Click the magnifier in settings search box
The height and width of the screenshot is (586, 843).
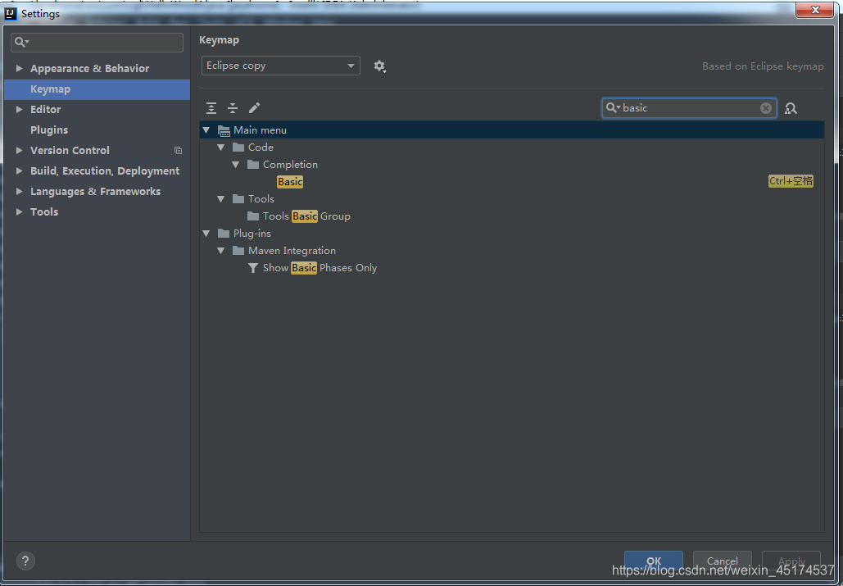point(21,42)
